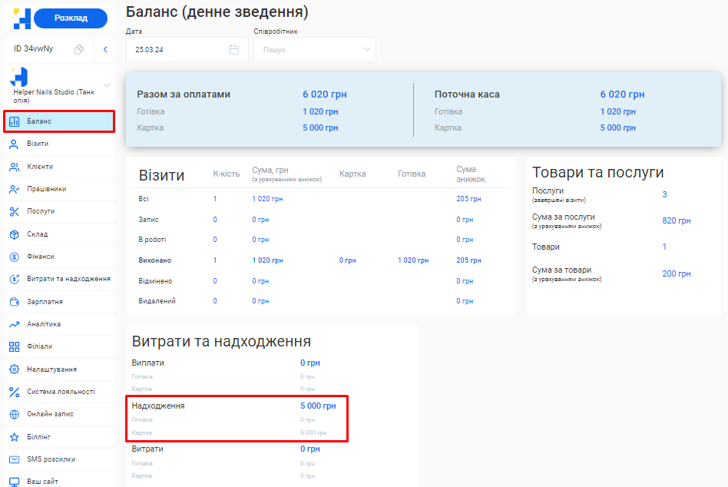Click the Послуги scissors icon
This screenshot has height=487, width=728.
[x=14, y=211]
